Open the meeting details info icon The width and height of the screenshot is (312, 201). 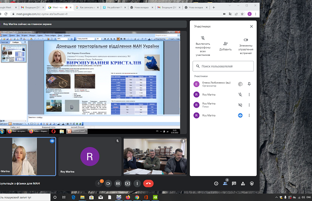[x=216, y=183]
